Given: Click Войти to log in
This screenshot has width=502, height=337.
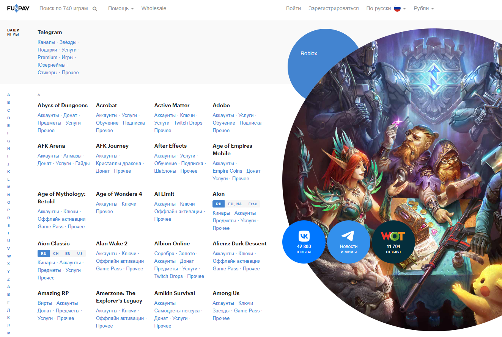Looking at the screenshot, I should pos(293,8).
